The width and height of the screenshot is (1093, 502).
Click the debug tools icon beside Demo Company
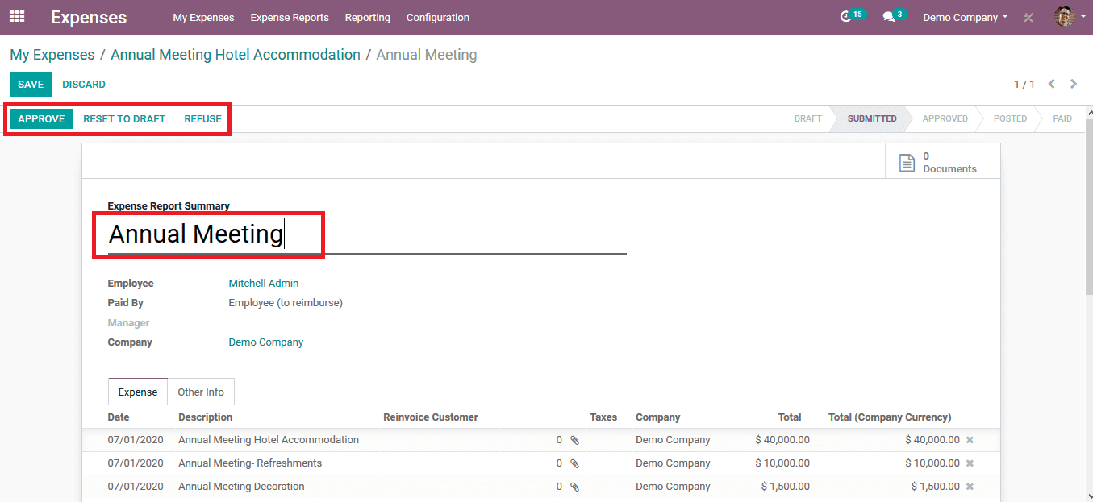[x=1028, y=17]
